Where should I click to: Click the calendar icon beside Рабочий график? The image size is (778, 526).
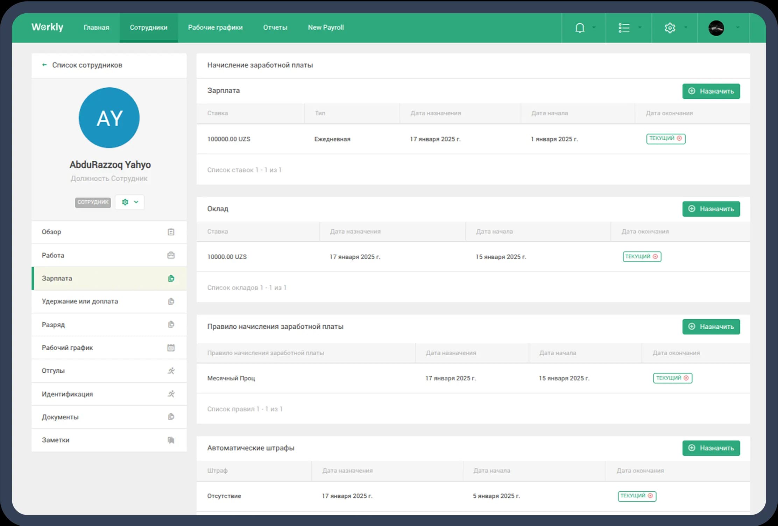click(x=171, y=348)
